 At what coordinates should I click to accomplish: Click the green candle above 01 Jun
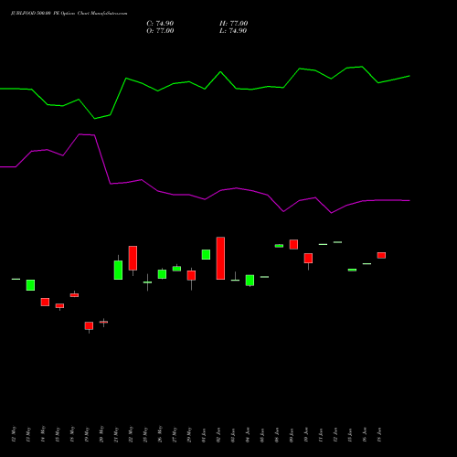(206, 255)
